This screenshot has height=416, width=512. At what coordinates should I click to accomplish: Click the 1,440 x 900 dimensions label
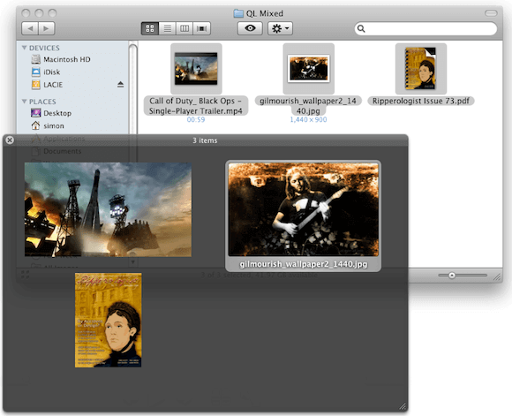coord(308,119)
